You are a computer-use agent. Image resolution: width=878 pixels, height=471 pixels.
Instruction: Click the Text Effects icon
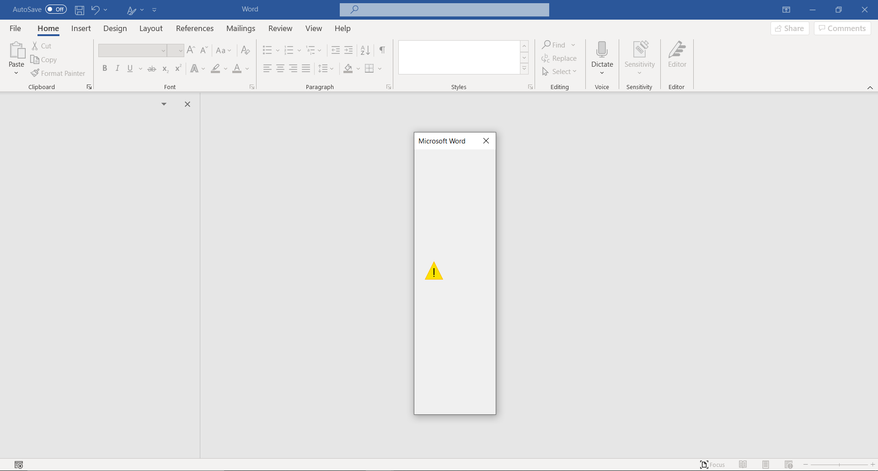[194, 69]
